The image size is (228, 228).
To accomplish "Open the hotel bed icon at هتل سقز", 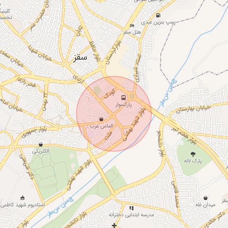I will click(132, 26).
